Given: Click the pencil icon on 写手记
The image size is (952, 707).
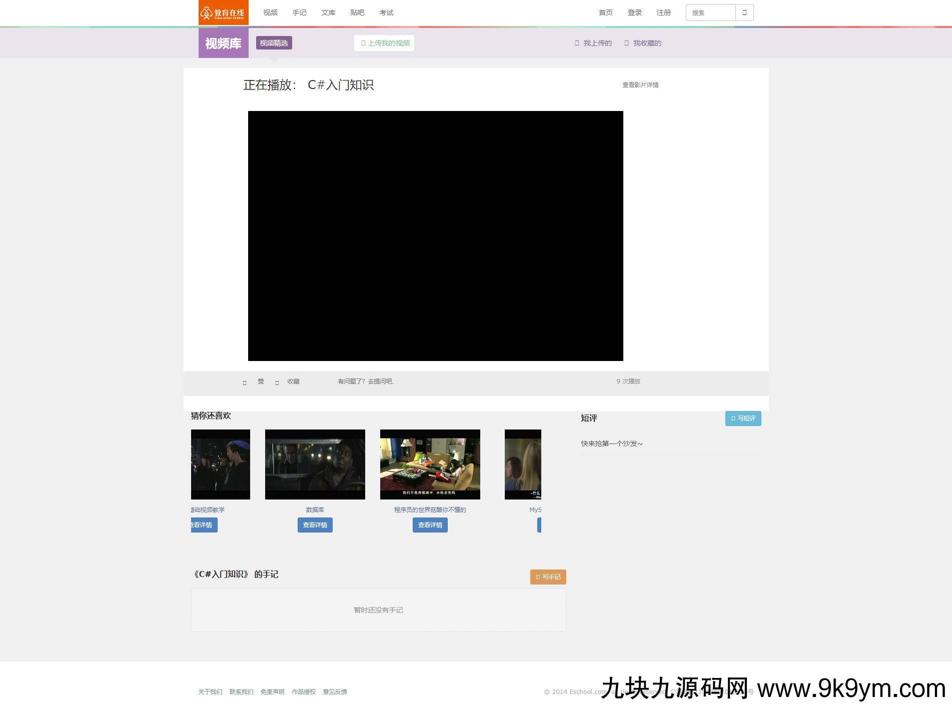Looking at the screenshot, I should coord(538,576).
